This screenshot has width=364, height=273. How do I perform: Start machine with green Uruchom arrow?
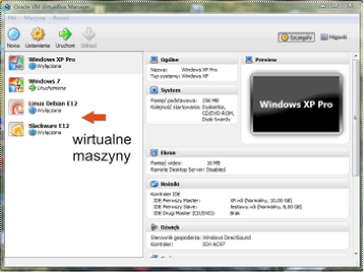coord(65,35)
